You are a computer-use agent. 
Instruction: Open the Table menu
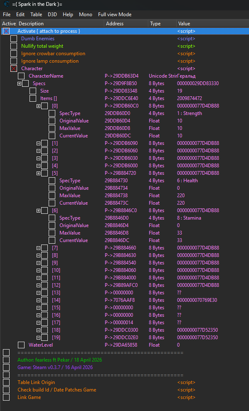coord(36,15)
